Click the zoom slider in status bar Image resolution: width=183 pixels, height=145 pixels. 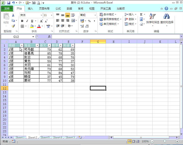[165, 141]
